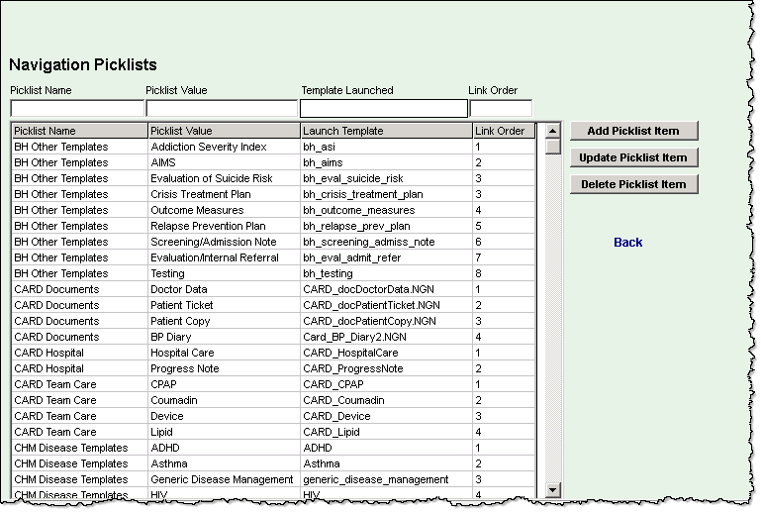Click the CARD_Coumadin template cell
The width and height of the screenshot is (761, 512).
(x=386, y=400)
